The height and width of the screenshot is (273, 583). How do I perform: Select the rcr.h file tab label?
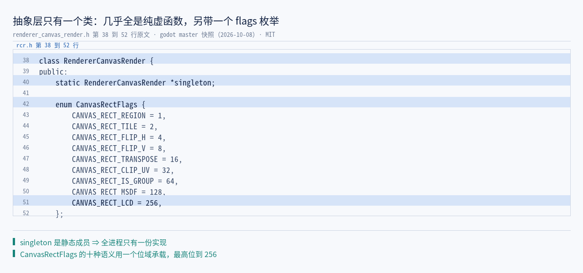47,45
